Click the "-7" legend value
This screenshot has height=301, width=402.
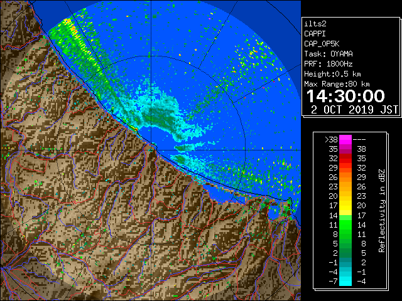(333, 281)
